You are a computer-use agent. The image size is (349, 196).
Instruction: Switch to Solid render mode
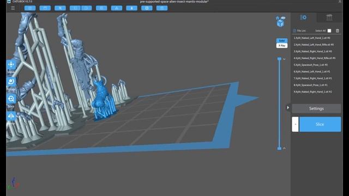coord(282,41)
